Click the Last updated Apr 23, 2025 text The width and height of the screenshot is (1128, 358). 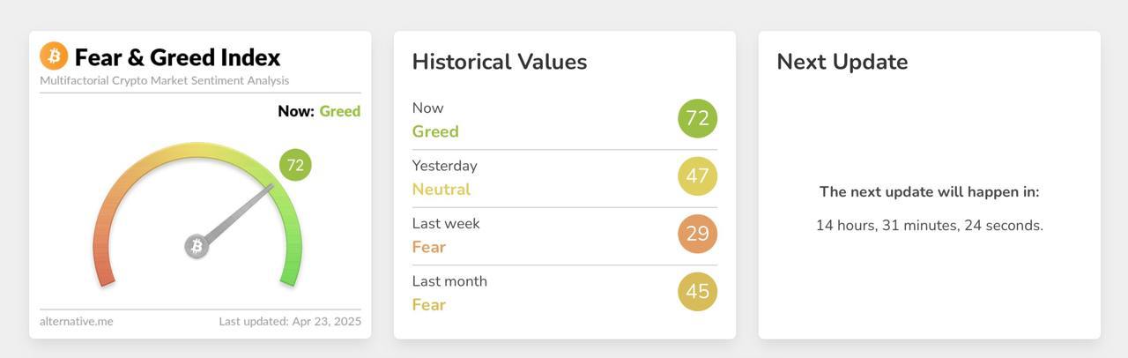(x=290, y=321)
